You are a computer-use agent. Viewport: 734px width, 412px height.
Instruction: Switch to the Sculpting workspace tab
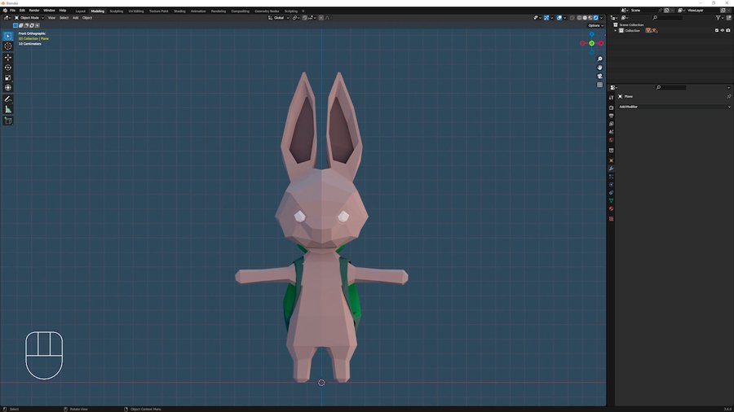click(117, 11)
